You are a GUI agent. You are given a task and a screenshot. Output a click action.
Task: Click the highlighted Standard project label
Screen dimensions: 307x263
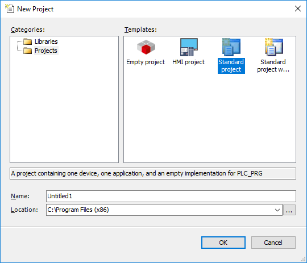(x=231, y=66)
